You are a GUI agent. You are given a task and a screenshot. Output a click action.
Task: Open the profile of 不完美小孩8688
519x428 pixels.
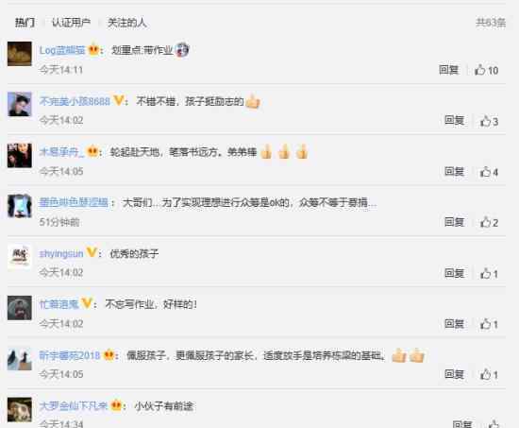[75, 101]
